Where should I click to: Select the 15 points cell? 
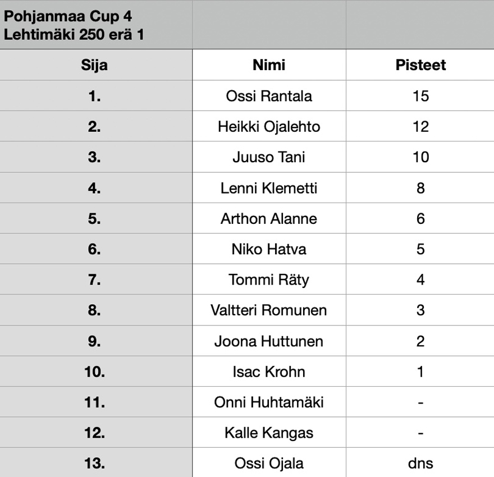(x=420, y=96)
